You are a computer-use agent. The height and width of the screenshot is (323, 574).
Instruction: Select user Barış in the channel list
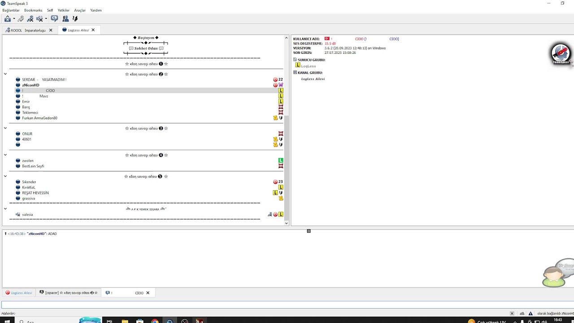[26, 107]
